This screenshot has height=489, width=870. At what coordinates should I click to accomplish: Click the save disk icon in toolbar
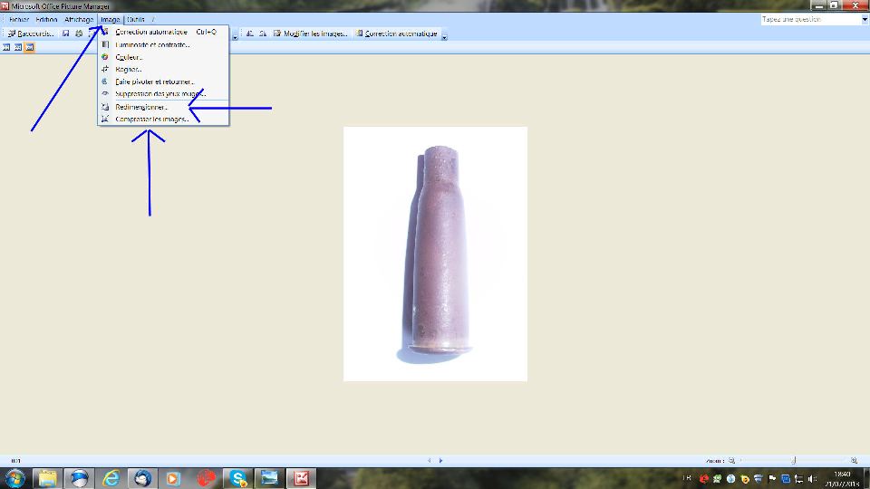tap(65, 34)
